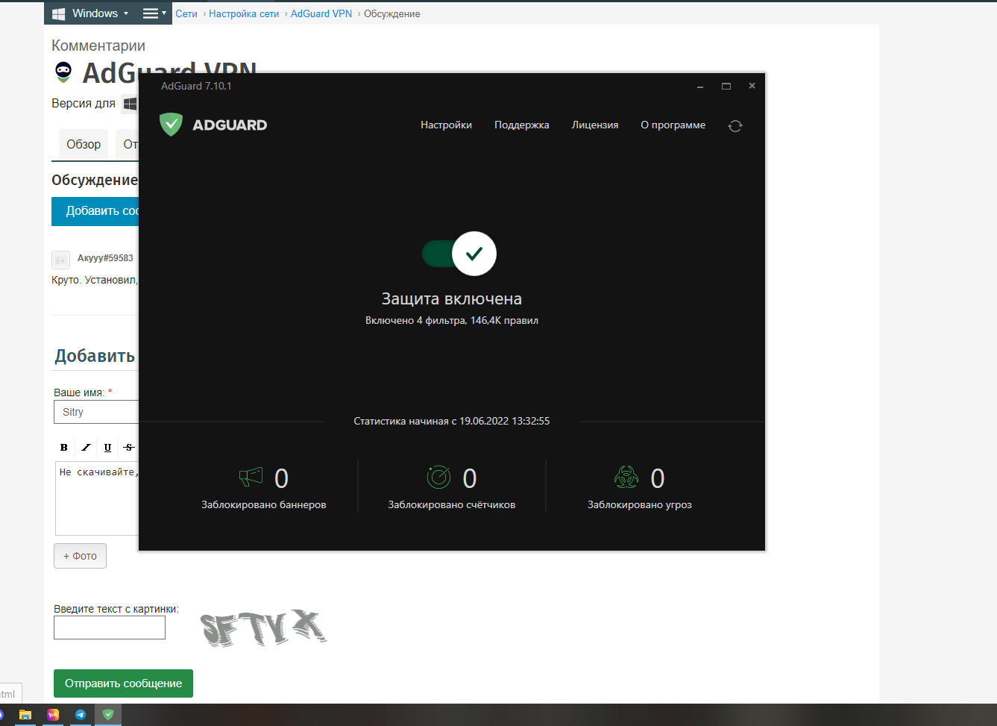Click the blocked banners megaphone icon
The width and height of the screenshot is (997, 726).
tap(251, 477)
